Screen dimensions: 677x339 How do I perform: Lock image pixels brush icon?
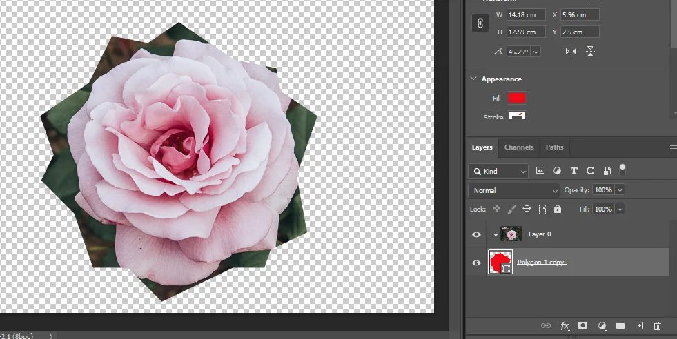[x=511, y=209]
